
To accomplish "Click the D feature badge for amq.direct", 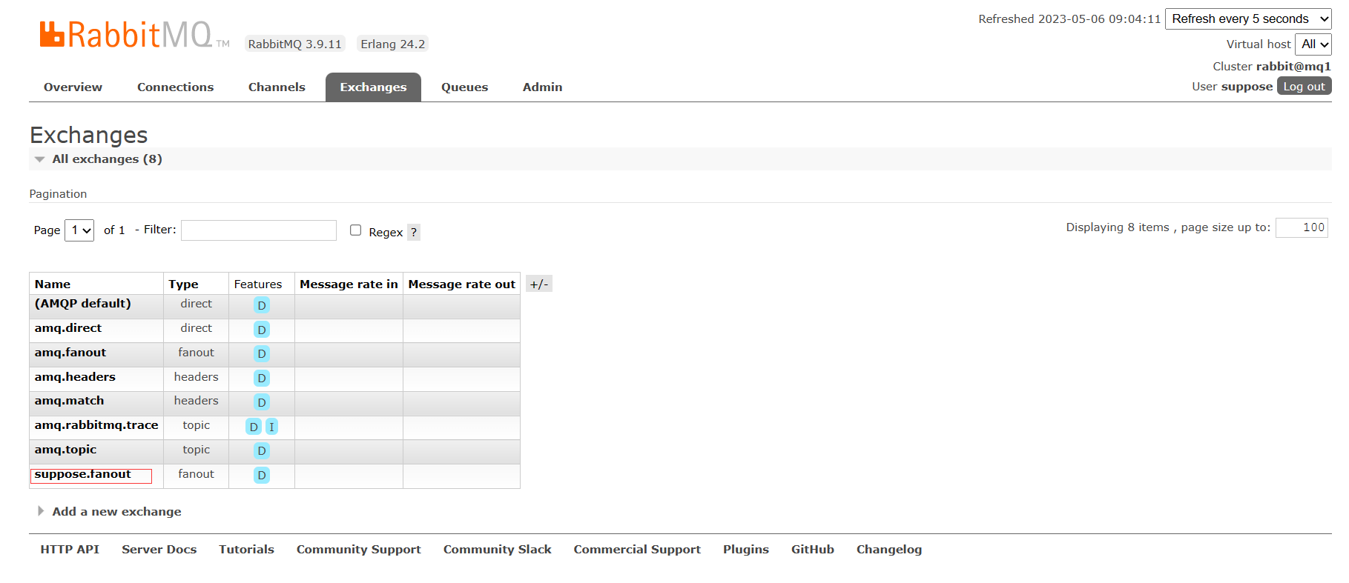I will coord(262,330).
